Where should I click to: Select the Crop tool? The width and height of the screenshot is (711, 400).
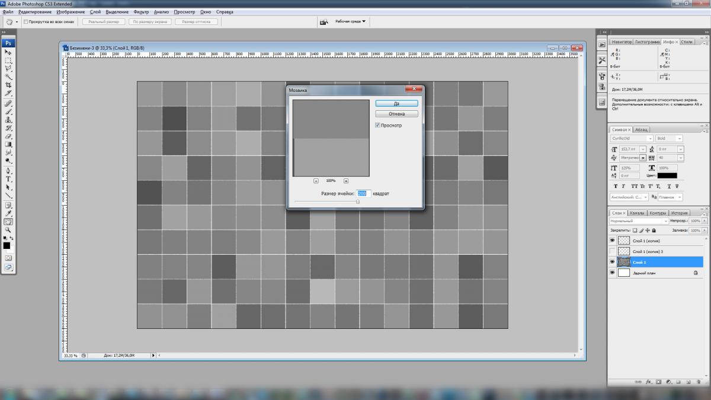(x=8, y=85)
